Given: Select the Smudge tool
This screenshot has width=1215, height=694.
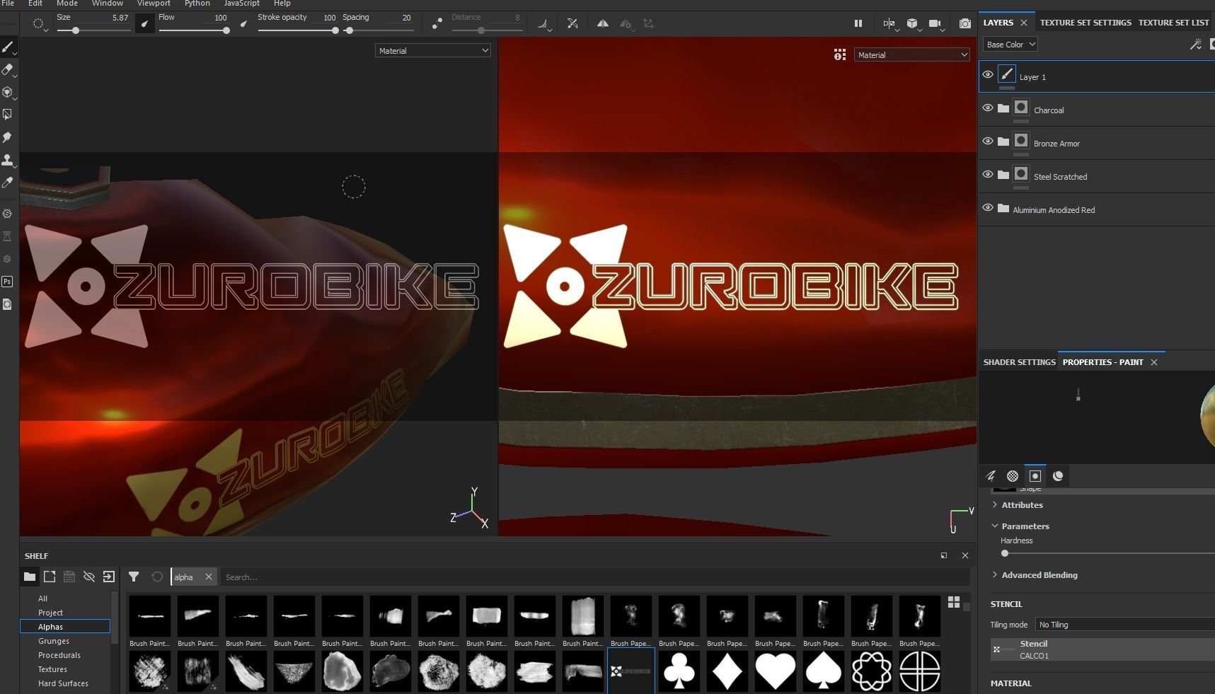Looking at the screenshot, I should coord(8,137).
